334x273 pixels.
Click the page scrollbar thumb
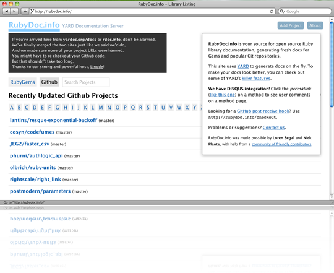coord(332,64)
